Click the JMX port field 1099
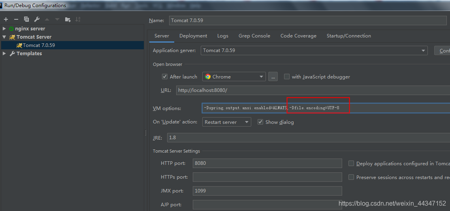Viewport: 450px width, 211px height. coord(267,190)
